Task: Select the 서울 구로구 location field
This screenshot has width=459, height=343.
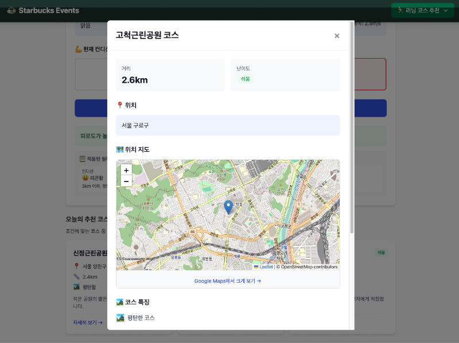Action: pyautogui.click(x=228, y=125)
